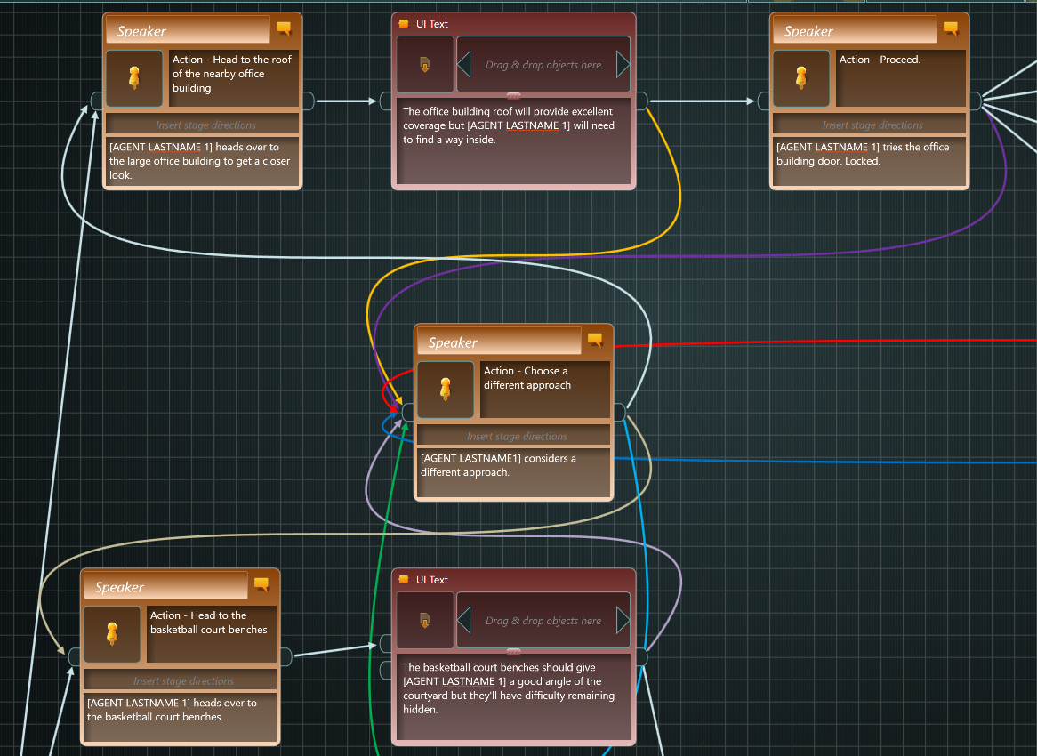Select speaker pin avatar on 'Choose a different approach' node
Screen dimensions: 1037x756
[445, 390]
